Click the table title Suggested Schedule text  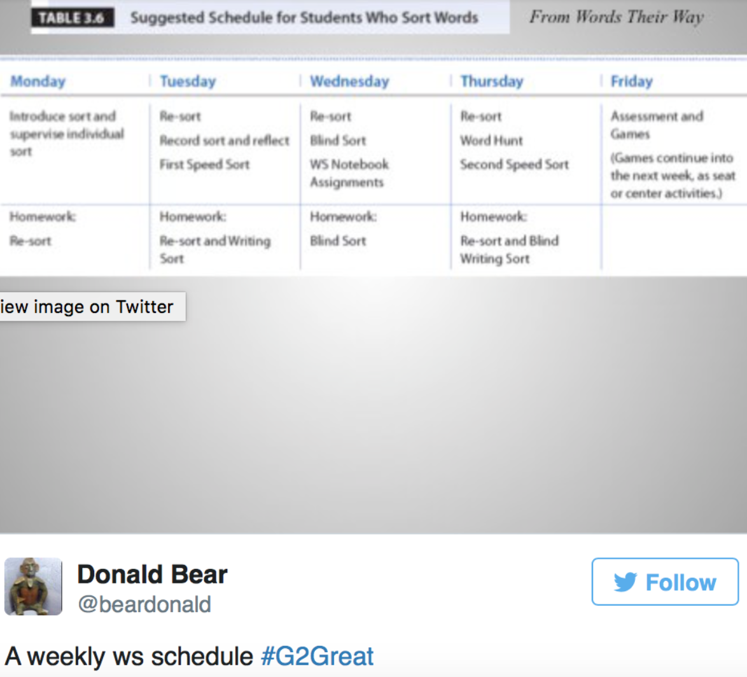coord(304,18)
